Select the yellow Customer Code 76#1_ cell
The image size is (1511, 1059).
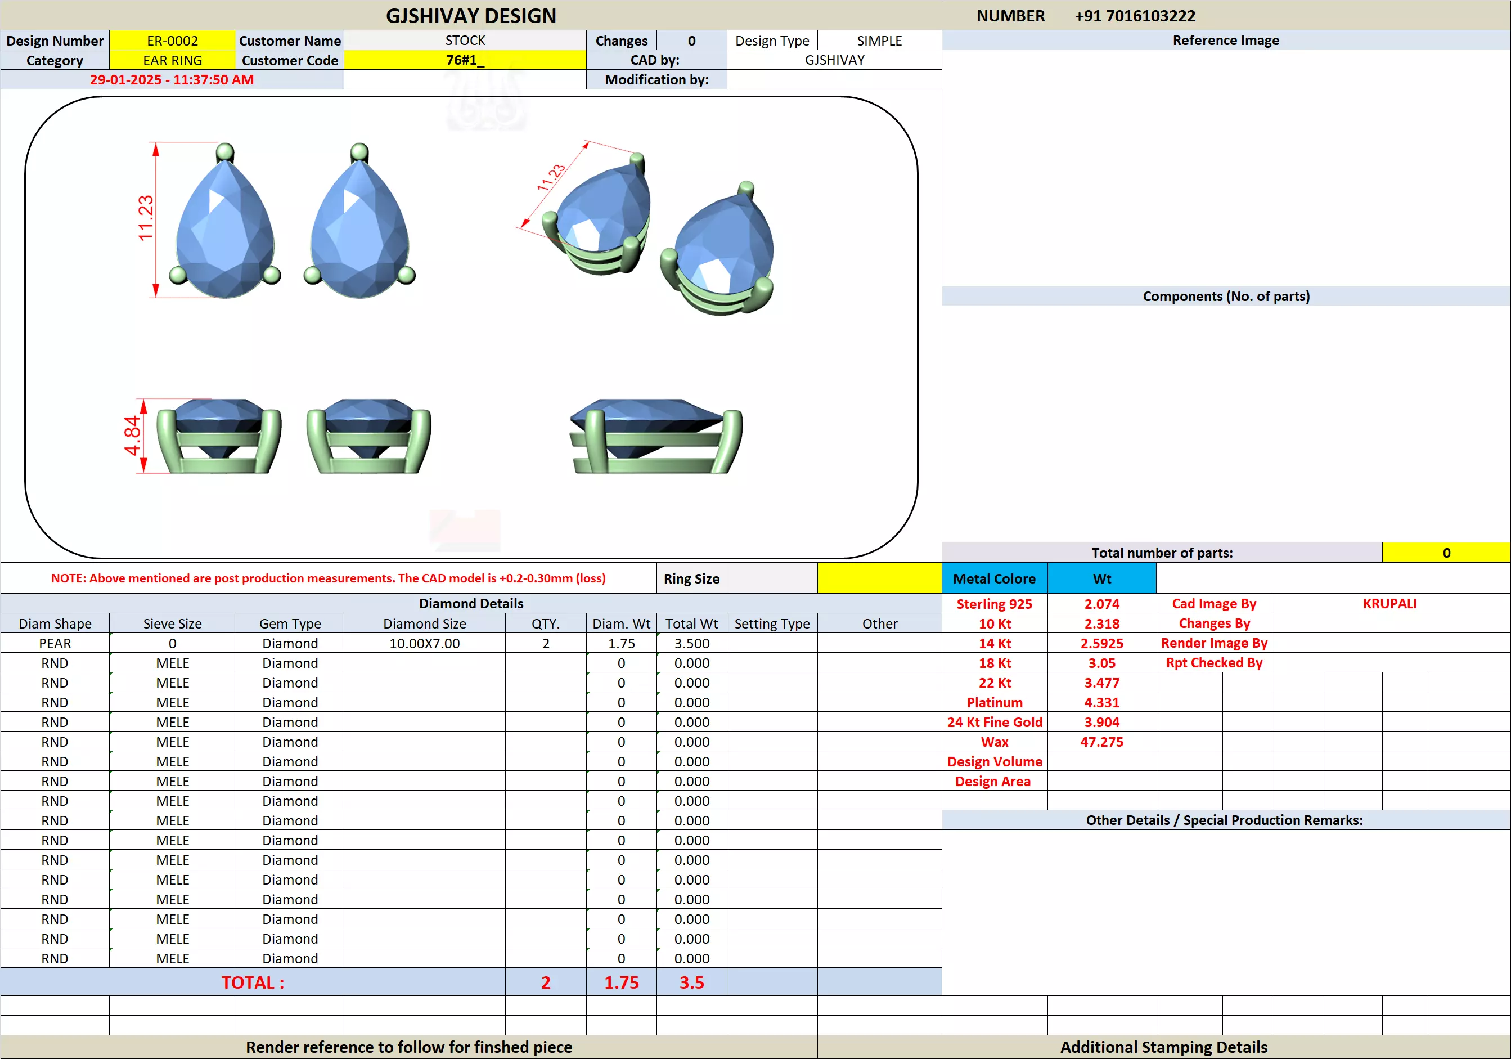click(x=465, y=60)
